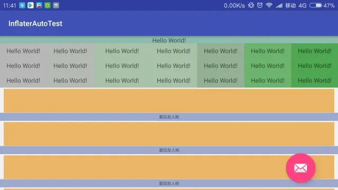338x190 pixels.
Task: Tap the alarm clock status icon
Action: pos(260,5)
